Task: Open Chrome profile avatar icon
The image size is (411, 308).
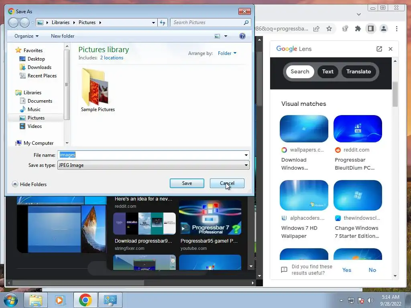Action: pos(383,28)
